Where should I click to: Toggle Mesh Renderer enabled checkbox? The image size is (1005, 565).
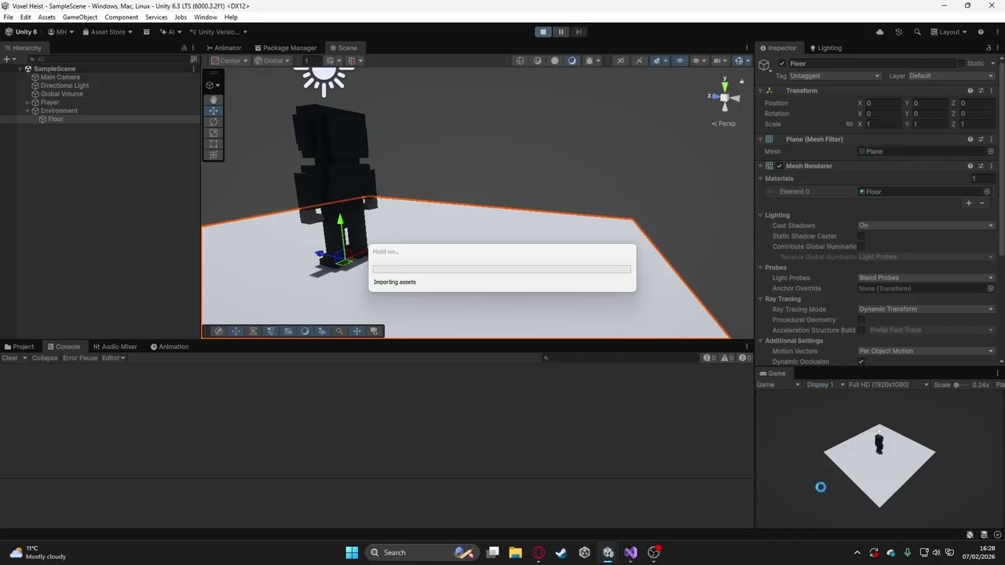[x=779, y=166]
